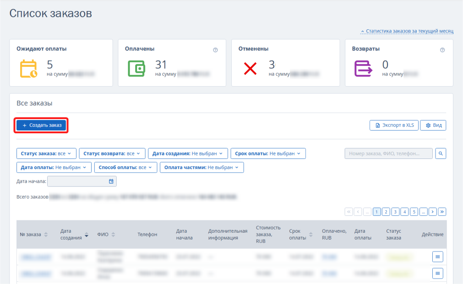Expand Статус заказа filter dropdown
The width and height of the screenshot is (463, 284).
pyautogui.click(x=46, y=153)
